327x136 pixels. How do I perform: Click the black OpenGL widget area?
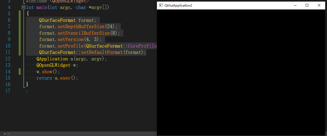point(241,72)
